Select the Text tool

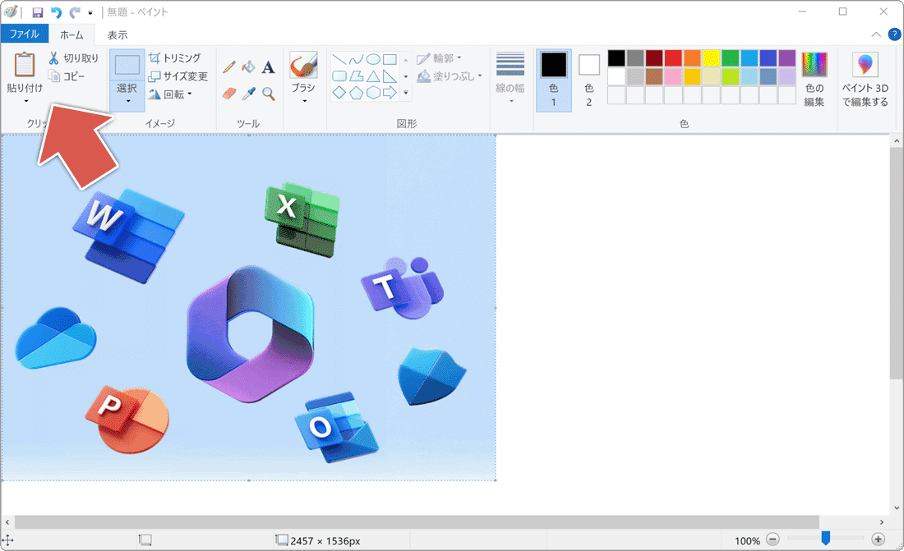268,67
